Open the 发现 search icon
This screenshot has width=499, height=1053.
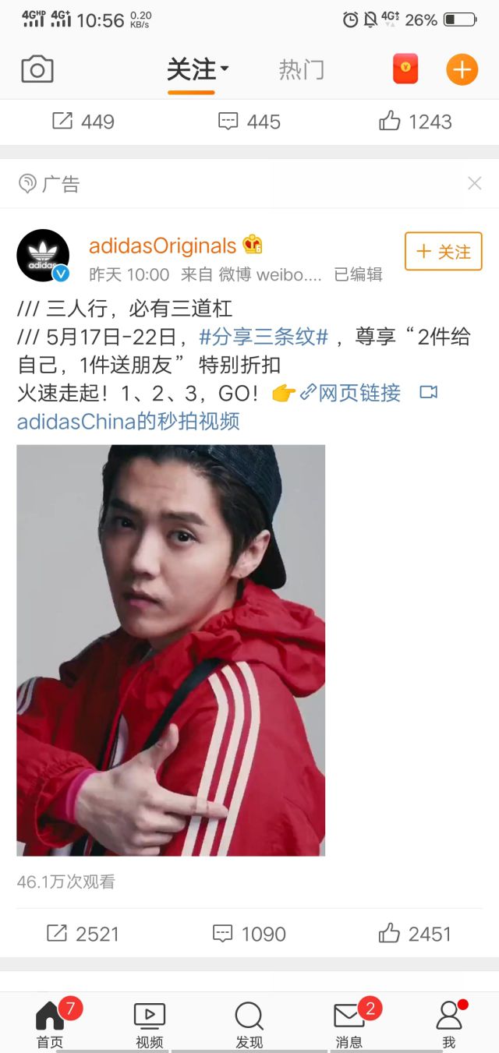tap(249, 1016)
